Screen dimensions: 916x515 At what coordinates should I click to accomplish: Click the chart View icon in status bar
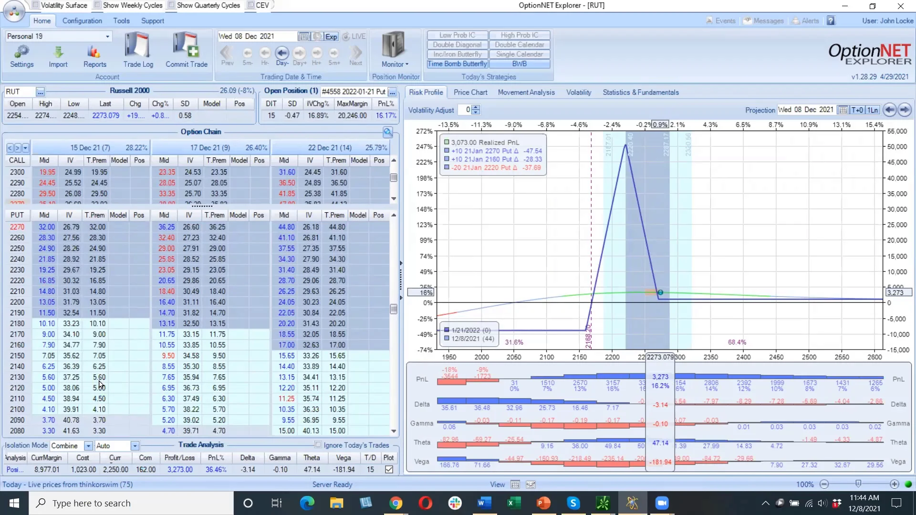pyautogui.click(x=531, y=484)
